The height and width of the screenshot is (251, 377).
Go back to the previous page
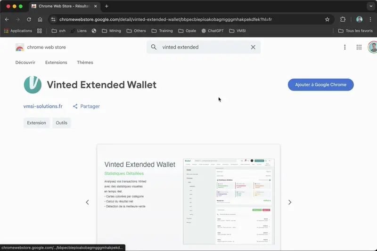point(7,19)
